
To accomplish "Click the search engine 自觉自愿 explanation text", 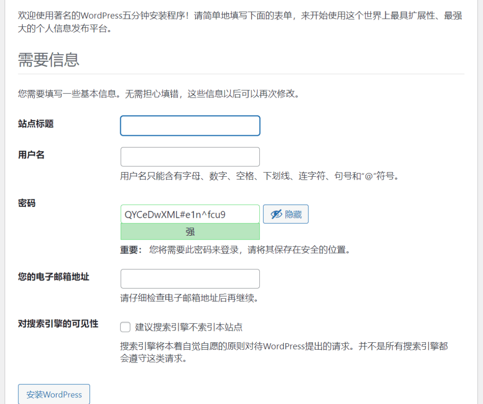I will pos(283,352).
